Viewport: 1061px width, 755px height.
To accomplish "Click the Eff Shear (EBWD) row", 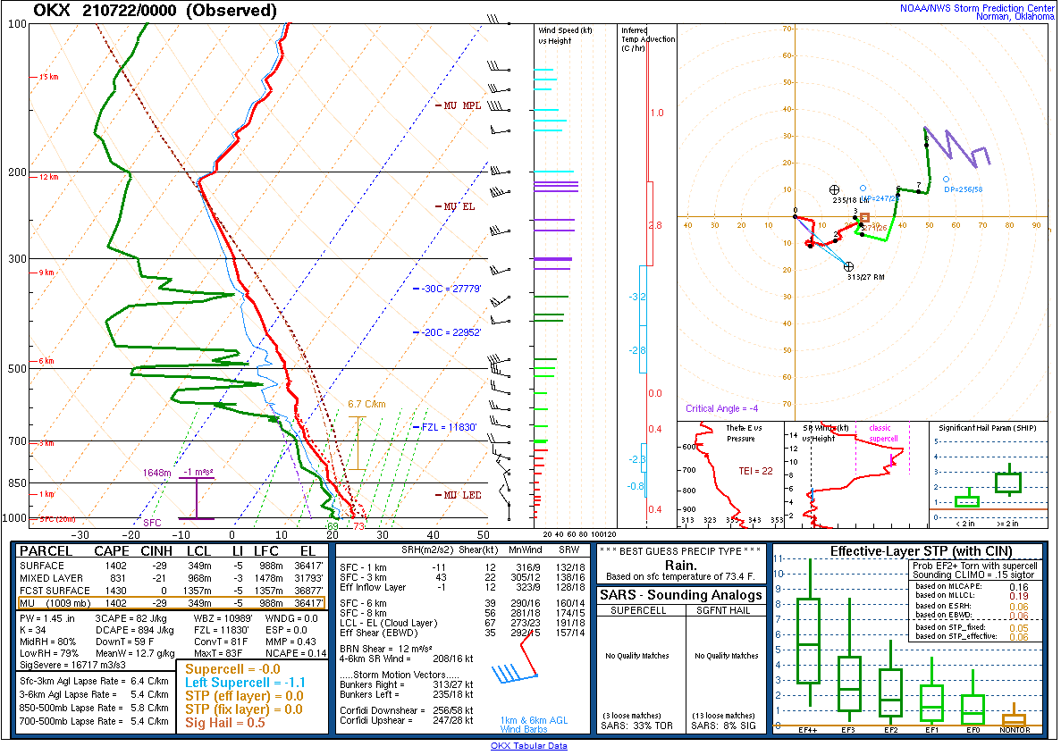I will coord(462,633).
